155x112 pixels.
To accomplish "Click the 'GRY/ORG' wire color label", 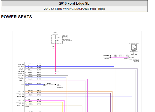I will (x=122, y=55).
